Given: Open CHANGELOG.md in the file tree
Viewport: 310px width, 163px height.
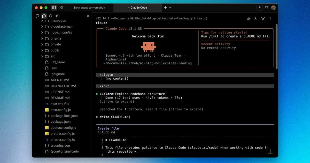Looking at the screenshot, I should 63,86.
